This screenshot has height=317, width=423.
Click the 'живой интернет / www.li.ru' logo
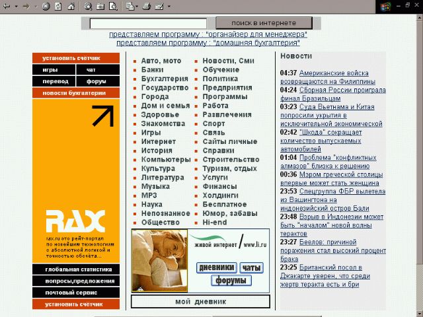click(228, 242)
